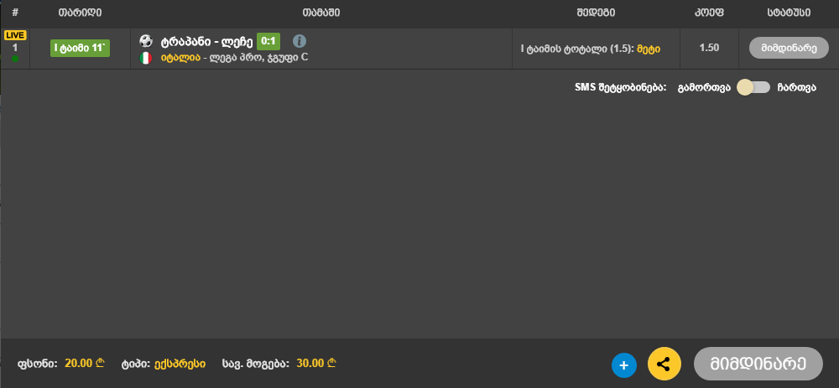The width and height of the screenshot is (839, 388).
Task: Toggle the SMS notification switch
Action: click(753, 88)
